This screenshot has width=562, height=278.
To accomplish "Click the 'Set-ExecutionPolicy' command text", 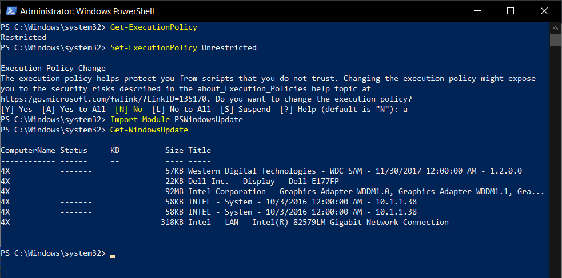I will pyautogui.click(x=154, y=47).
